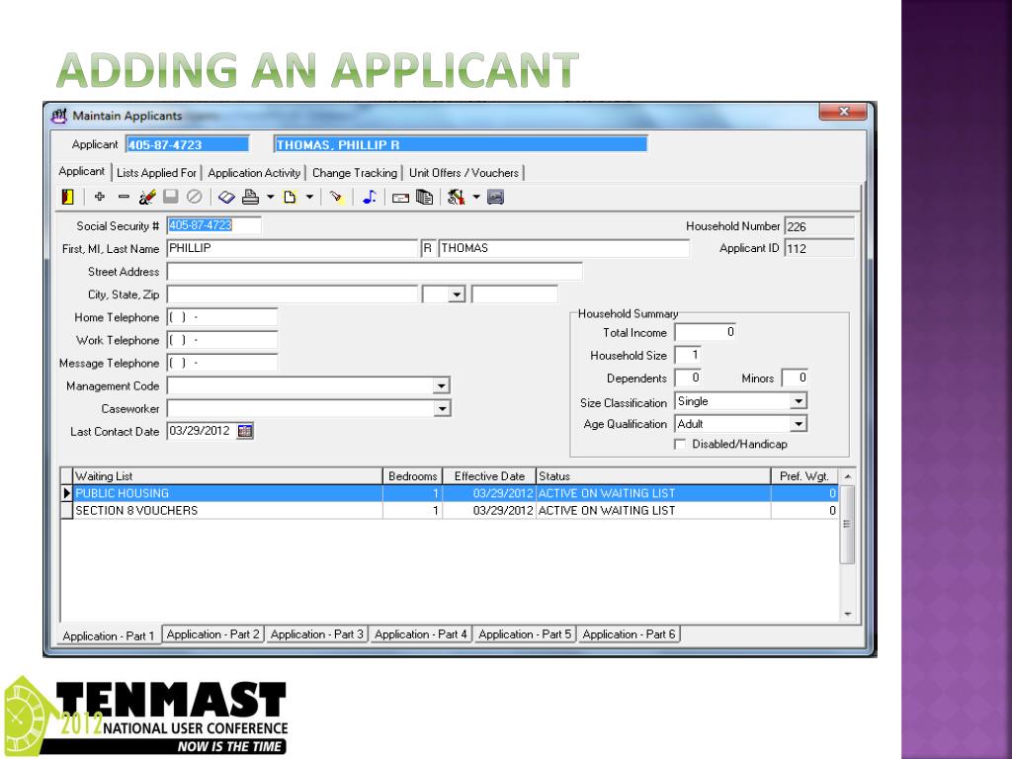Expand the Size Classification dropdown
This screenshot has height=759, width=1012.
coord(800,402)
